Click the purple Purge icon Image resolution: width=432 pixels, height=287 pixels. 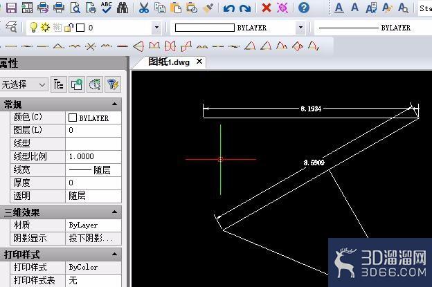(282, 8)
